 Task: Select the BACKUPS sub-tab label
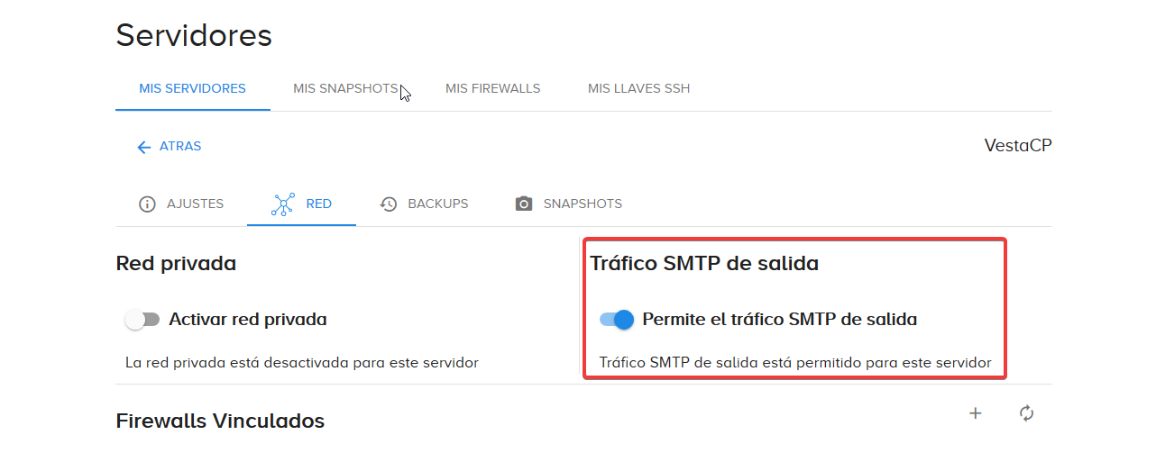pyautogui.click(x=438, y=204)
